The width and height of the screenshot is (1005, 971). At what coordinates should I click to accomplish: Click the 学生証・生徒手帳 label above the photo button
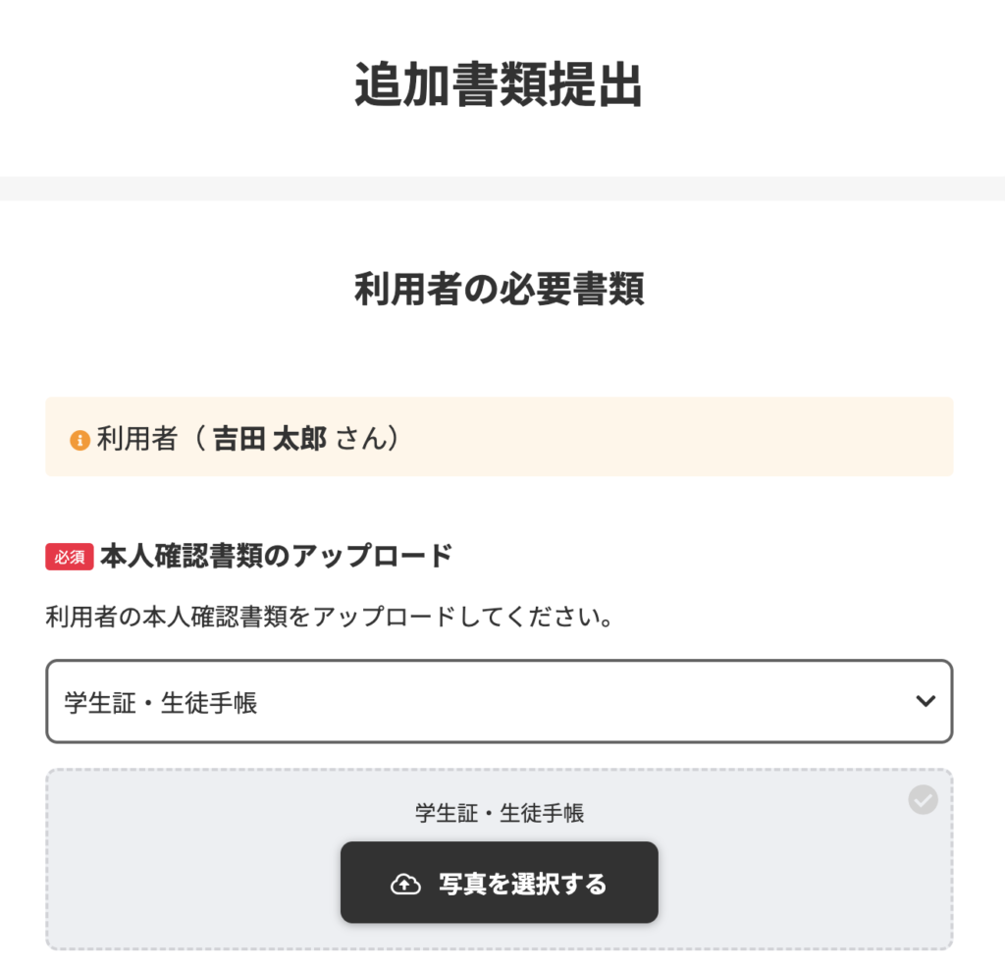(x=499, y=813)
